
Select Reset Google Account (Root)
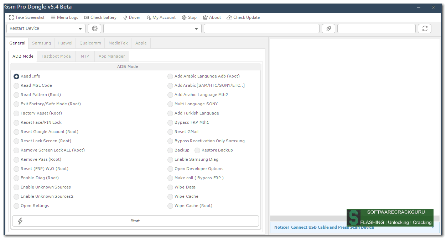[46, 132]
